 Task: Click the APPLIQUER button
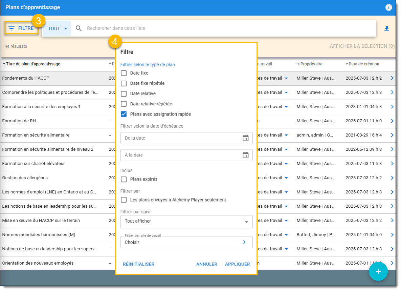pos(237,264)
